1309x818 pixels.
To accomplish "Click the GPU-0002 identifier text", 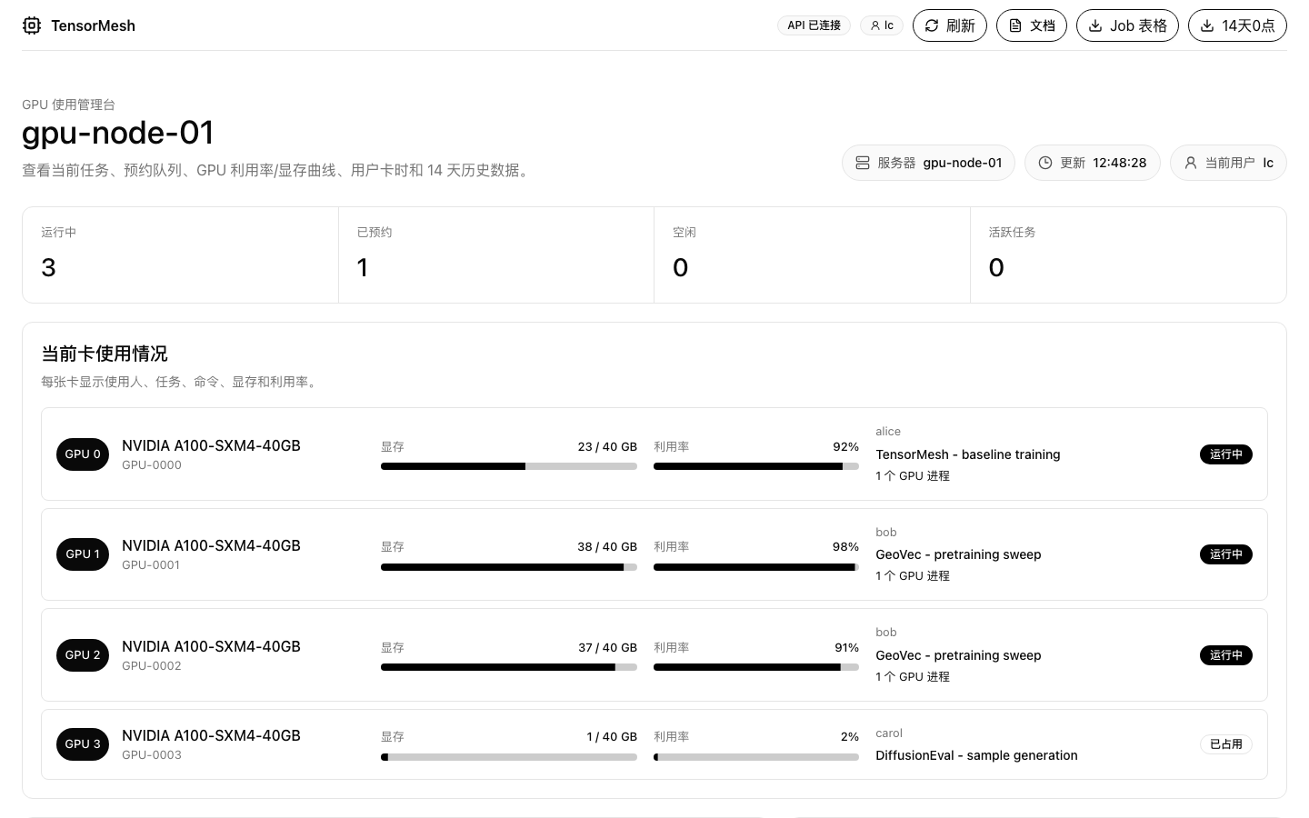I will coord(152,666).
